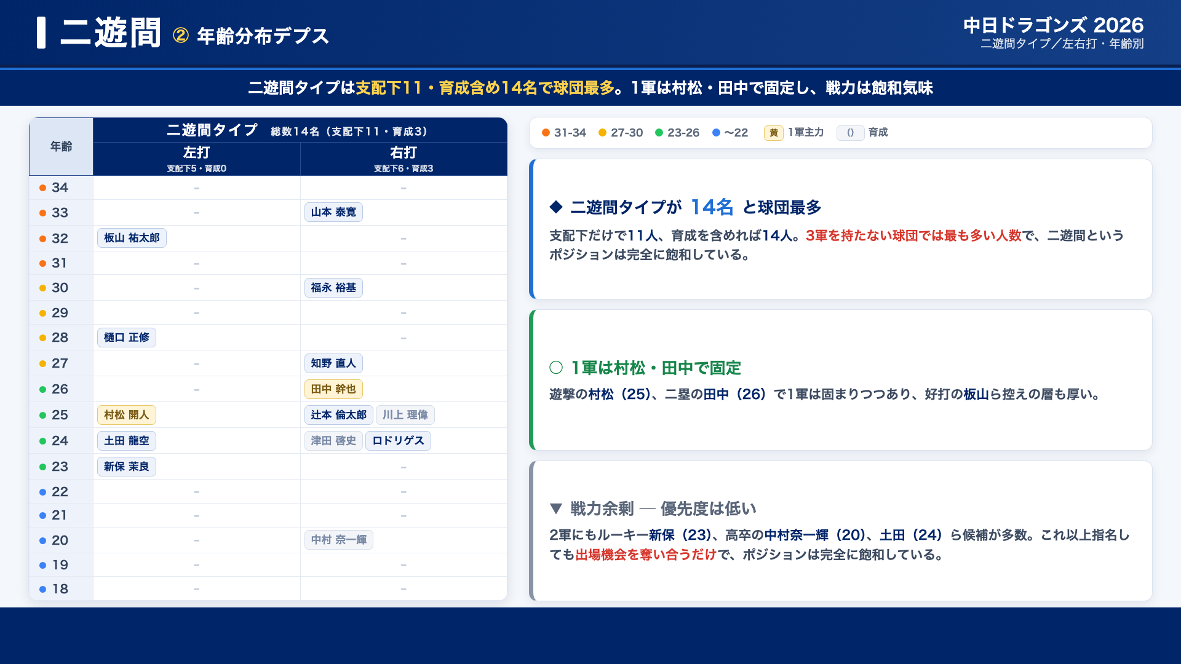The image size is (1181, 664).
Task: Click the red text 出場機会を奪い合うだけ
Action: [x=646, y=555]
